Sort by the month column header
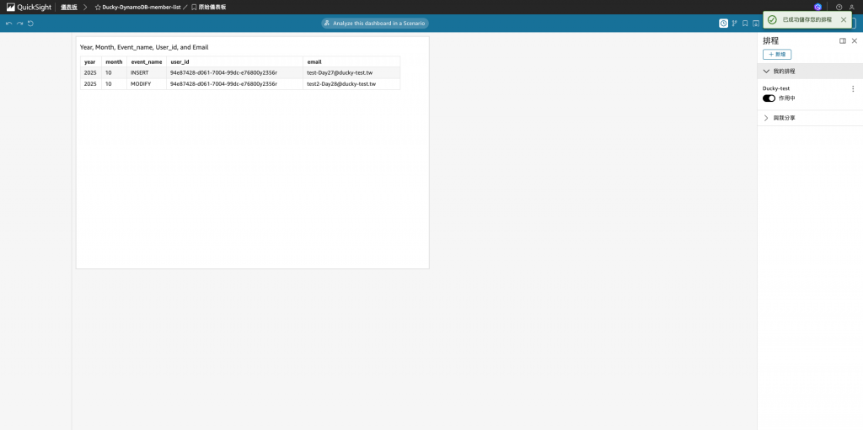Viewport: 863px width, 430px height. tap(114, 61)
